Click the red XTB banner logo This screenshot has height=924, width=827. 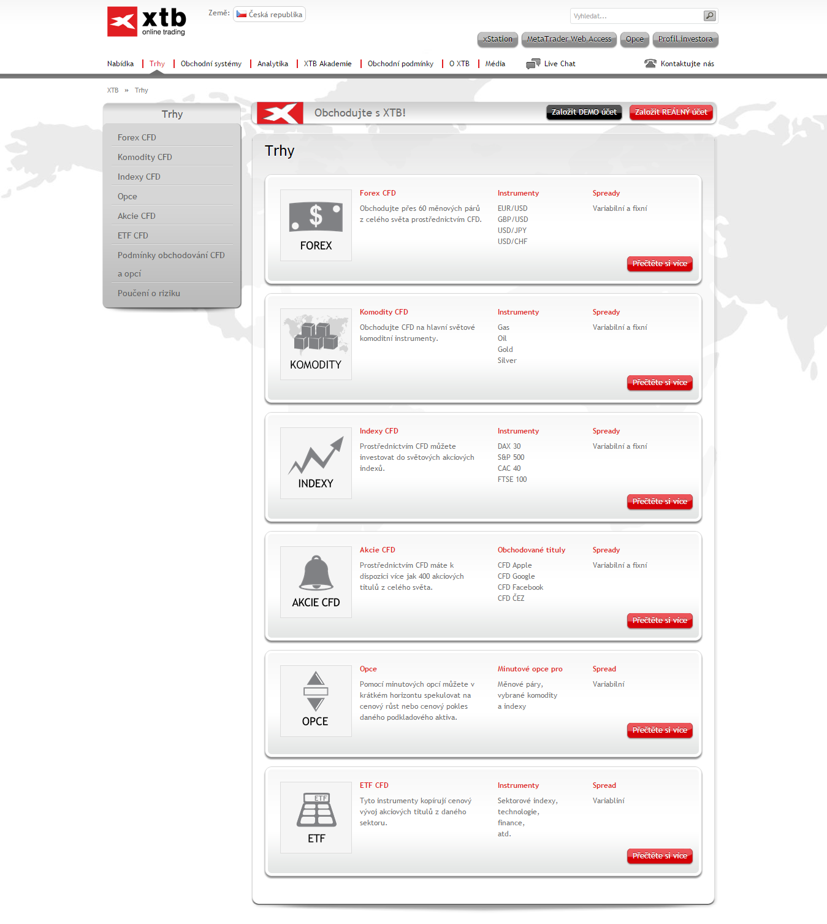coord(280,113)
